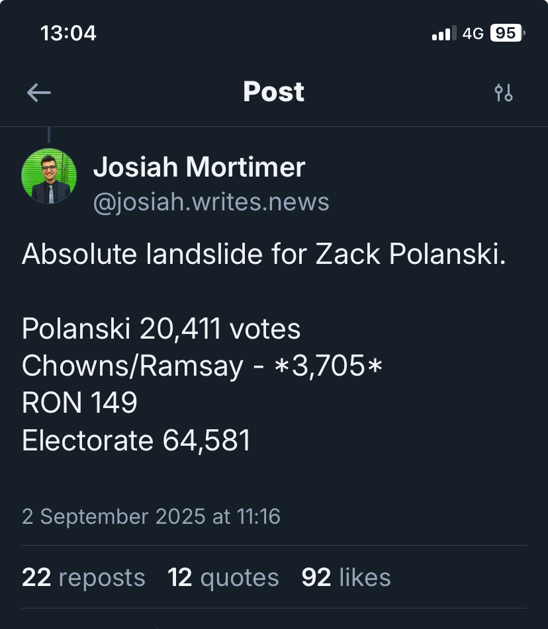
Task: Tap the battery level indicator
Action: click(x=507, y=33)
